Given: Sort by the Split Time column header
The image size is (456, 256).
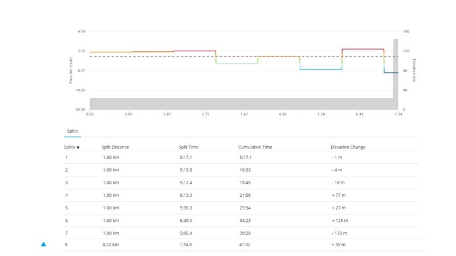Looking at the screenshot, I should coord(188,147).
